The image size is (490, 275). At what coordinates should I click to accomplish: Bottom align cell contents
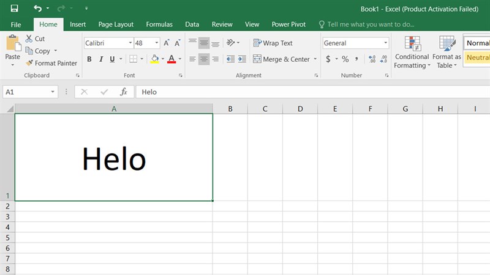coord(216,43)
